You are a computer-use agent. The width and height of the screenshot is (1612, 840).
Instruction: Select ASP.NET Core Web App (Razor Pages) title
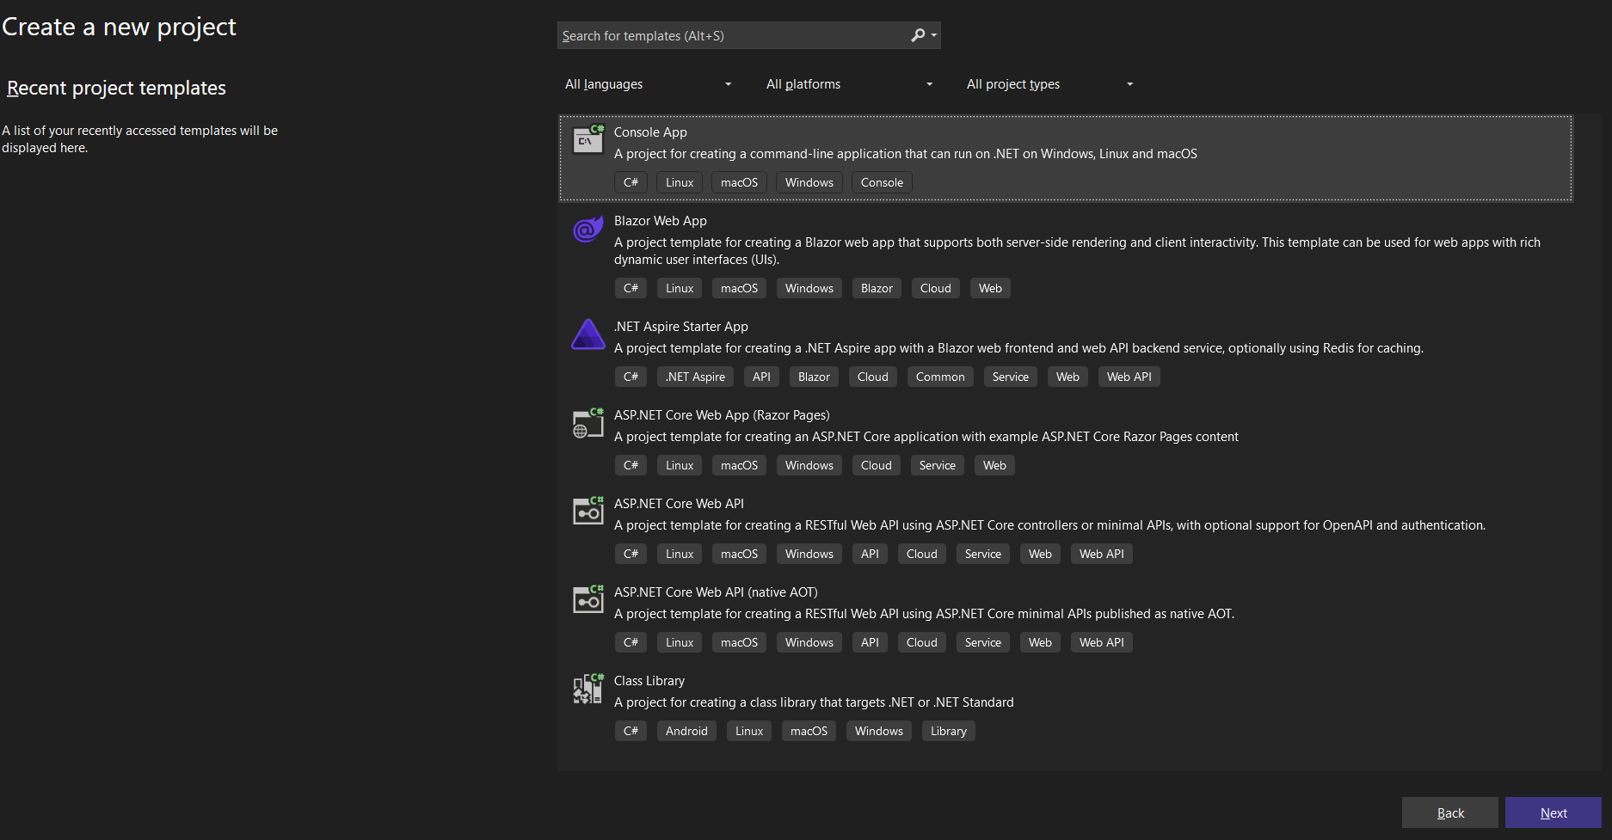tap(722, 415)
